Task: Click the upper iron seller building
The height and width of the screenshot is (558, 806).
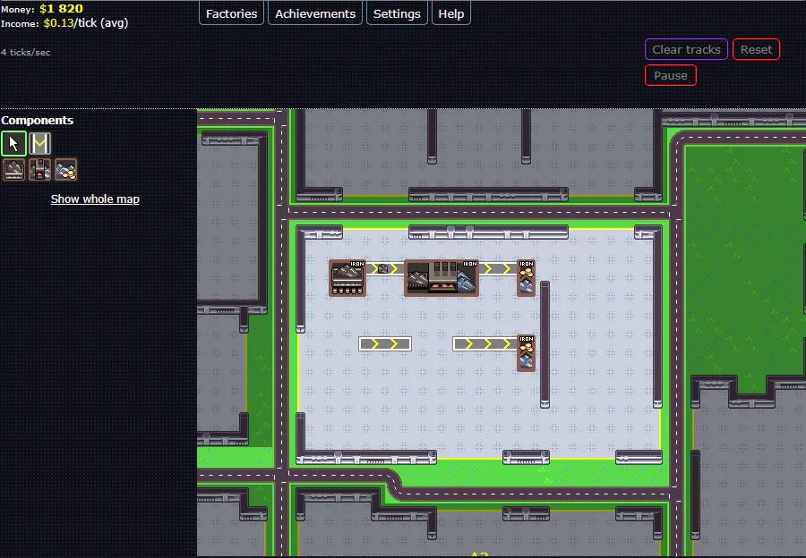Action: [526, 278]
